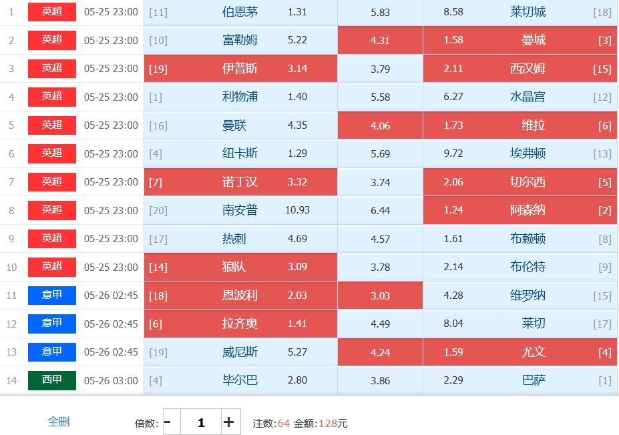Click the total amount 128元 text

333,424
